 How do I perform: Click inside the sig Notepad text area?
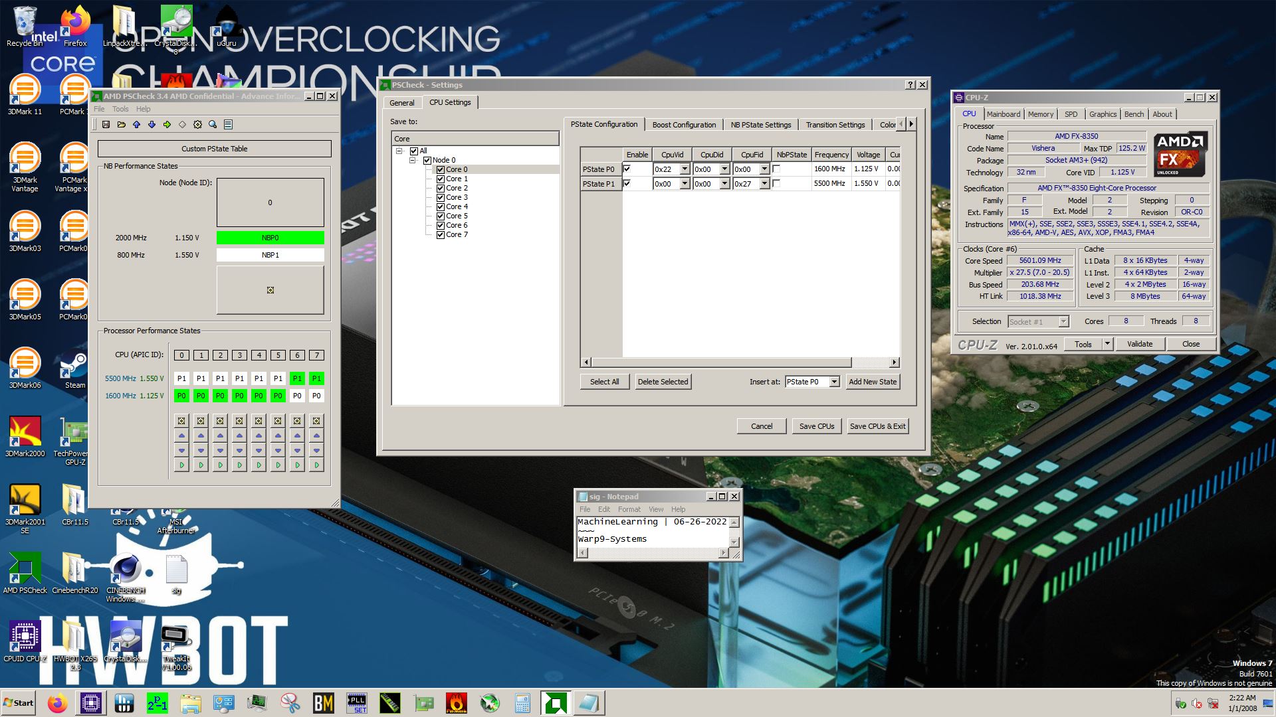click(653, 531)
